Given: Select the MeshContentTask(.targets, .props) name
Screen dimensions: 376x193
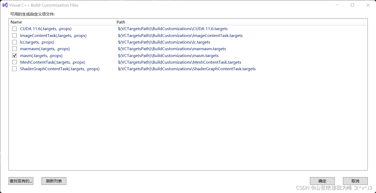Looking at the screenshot, I should click(53, 62).
